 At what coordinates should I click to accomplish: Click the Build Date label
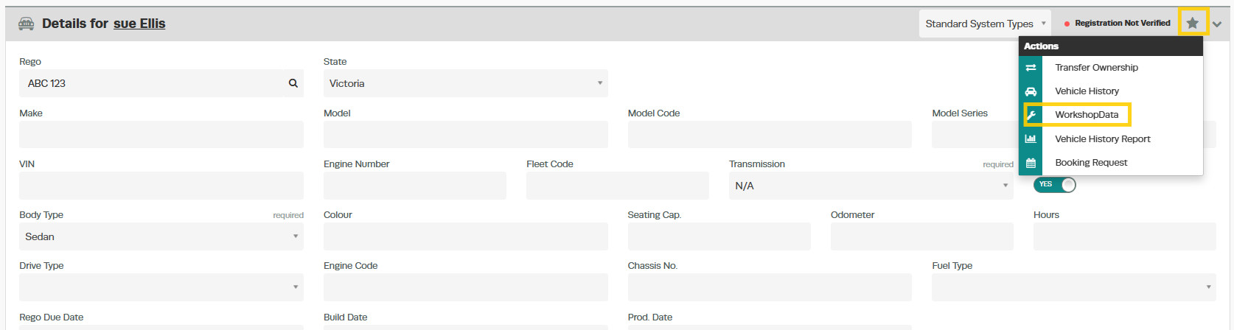click(x=345, y=317)
